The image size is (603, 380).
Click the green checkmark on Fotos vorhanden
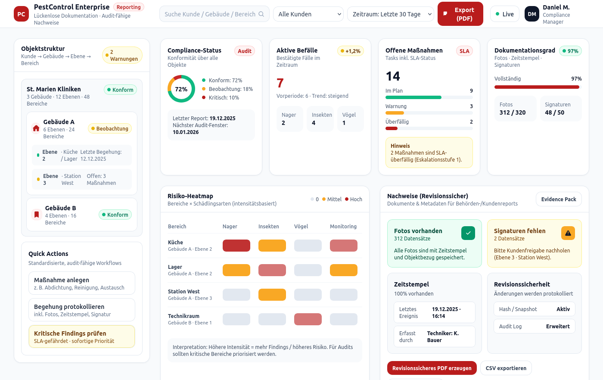click(468, 233)
